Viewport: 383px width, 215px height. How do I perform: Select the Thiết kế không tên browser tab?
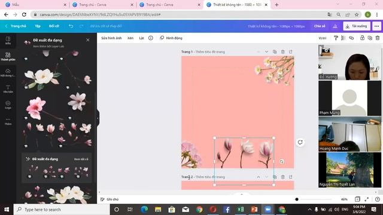point(237,5)
